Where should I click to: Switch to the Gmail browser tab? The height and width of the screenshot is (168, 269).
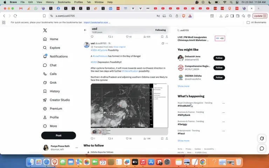(x=21, y=8)
